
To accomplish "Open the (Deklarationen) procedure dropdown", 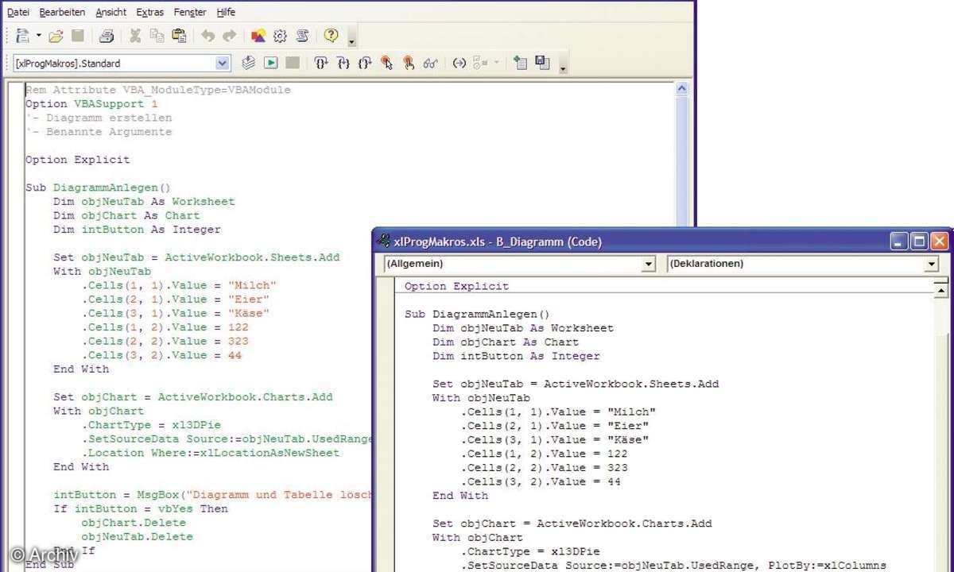I will tap(932, 264).
